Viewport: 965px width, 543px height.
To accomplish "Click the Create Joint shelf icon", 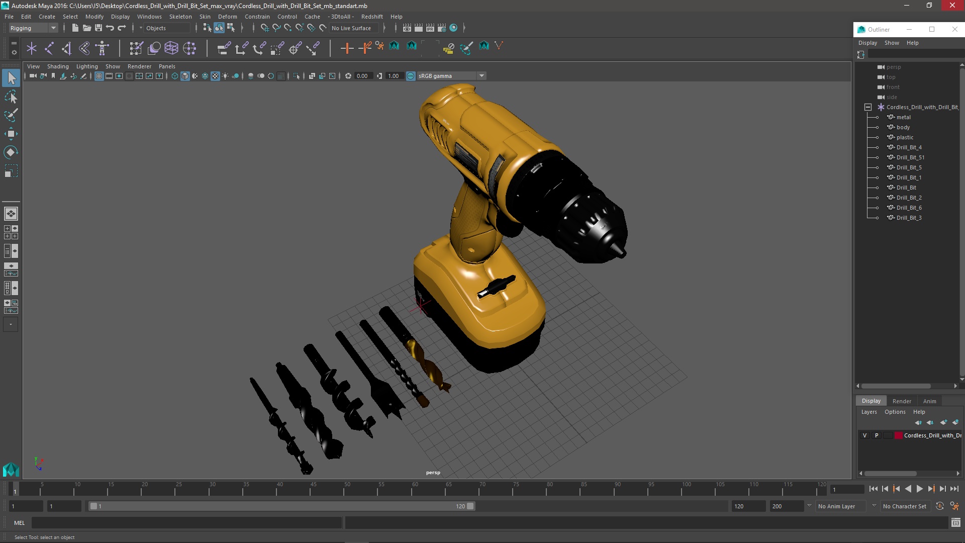I will [x=49, y=48].
